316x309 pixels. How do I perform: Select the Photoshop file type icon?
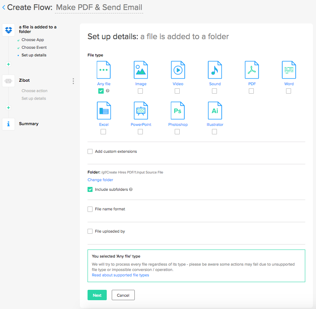(177, 111)
